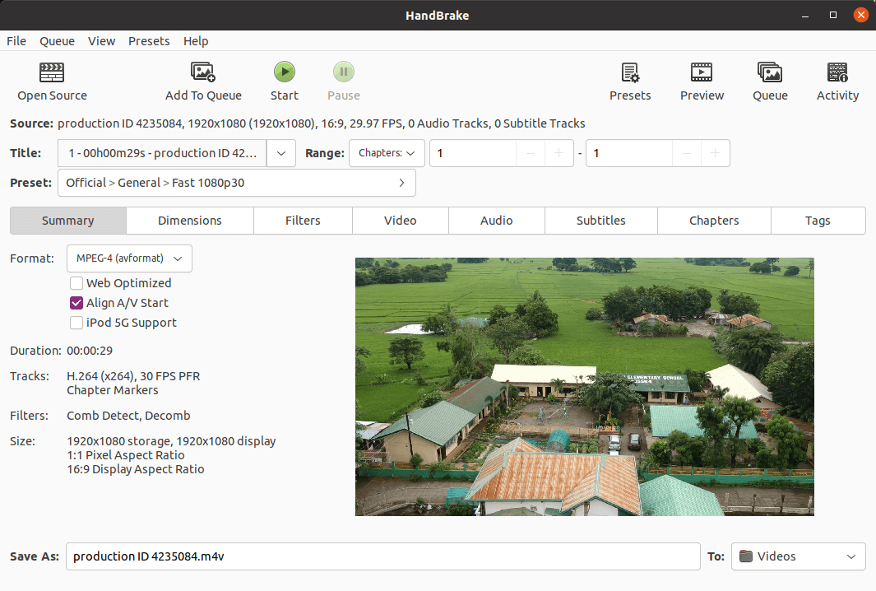Screen dimensions: 876x591
Task: Increase the starting chapter with plus button
Action: point(559,153)
